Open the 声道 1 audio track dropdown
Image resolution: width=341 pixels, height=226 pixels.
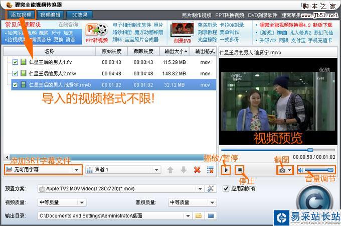123,170
